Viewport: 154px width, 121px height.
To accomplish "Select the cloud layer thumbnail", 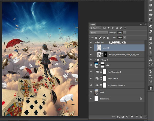I will click(96, 92).
